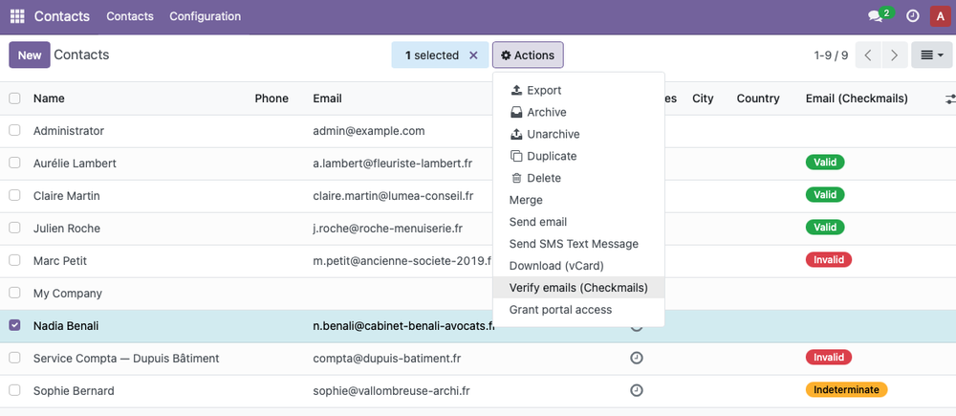The width and height of the screenshot is (956, 416).
Task: Sort by the Name column header
Action: click(x=49, y=99)
